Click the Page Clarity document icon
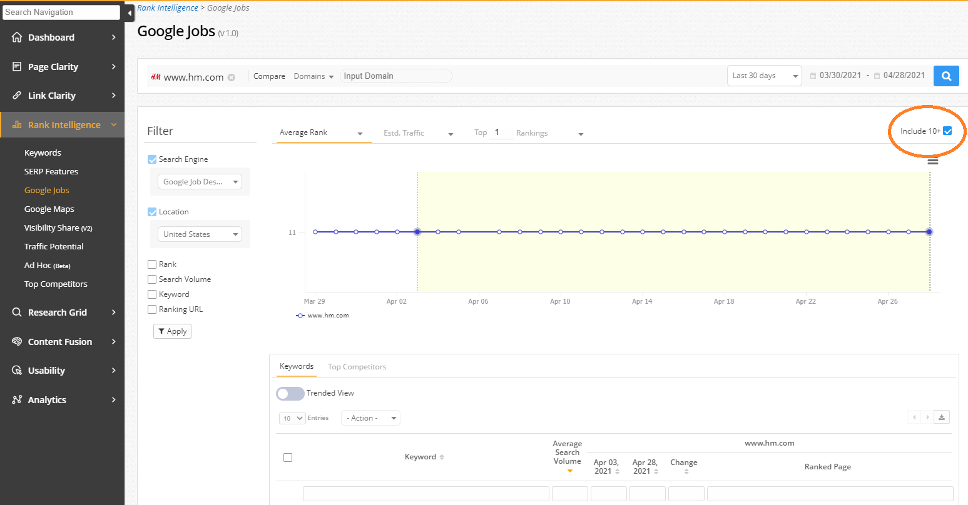 pos(17,66)
